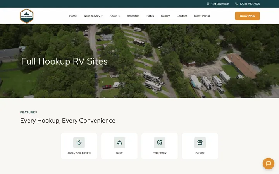
Task: Click the Pet Friendly label
Action: [x=160, y=153]
